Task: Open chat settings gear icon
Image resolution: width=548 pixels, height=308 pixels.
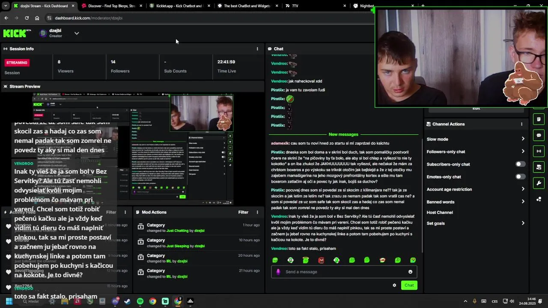Action: click(394, 285)
